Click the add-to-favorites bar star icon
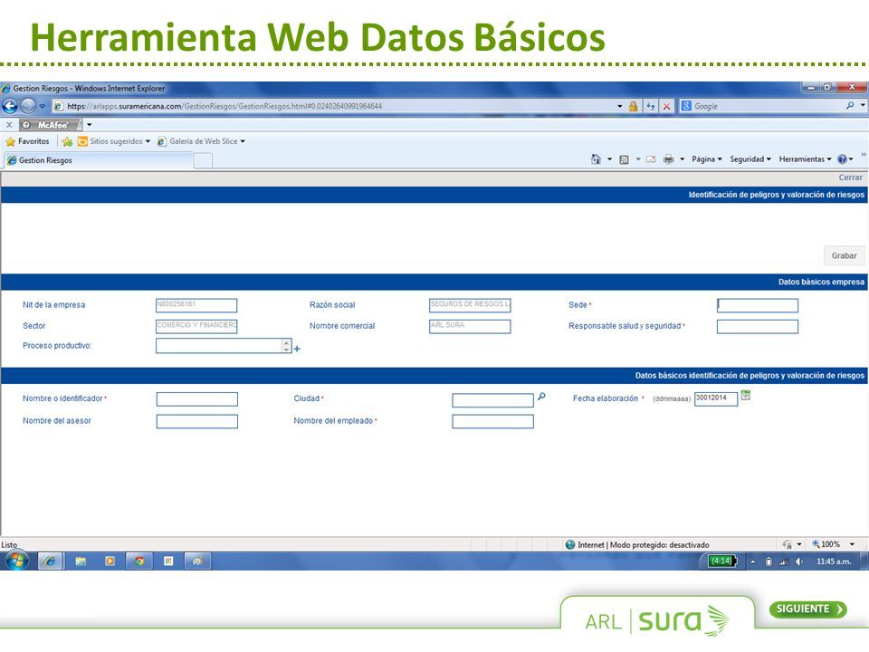This screenshot has height=652, width=869. point(67,141)
